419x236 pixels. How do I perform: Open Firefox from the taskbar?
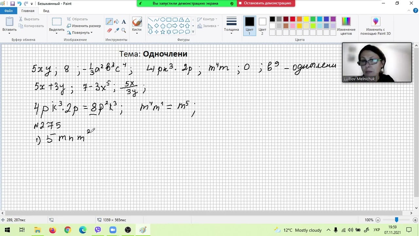tap(52, 230)
